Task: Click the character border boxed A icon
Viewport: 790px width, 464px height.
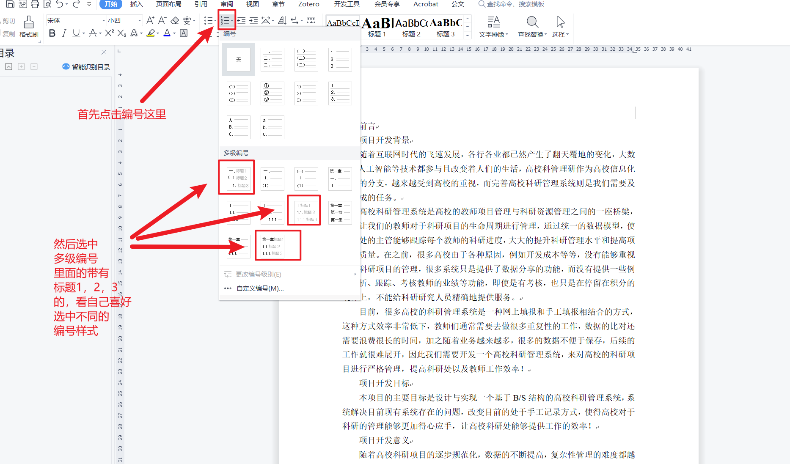Action: click(x=184, y=33)
